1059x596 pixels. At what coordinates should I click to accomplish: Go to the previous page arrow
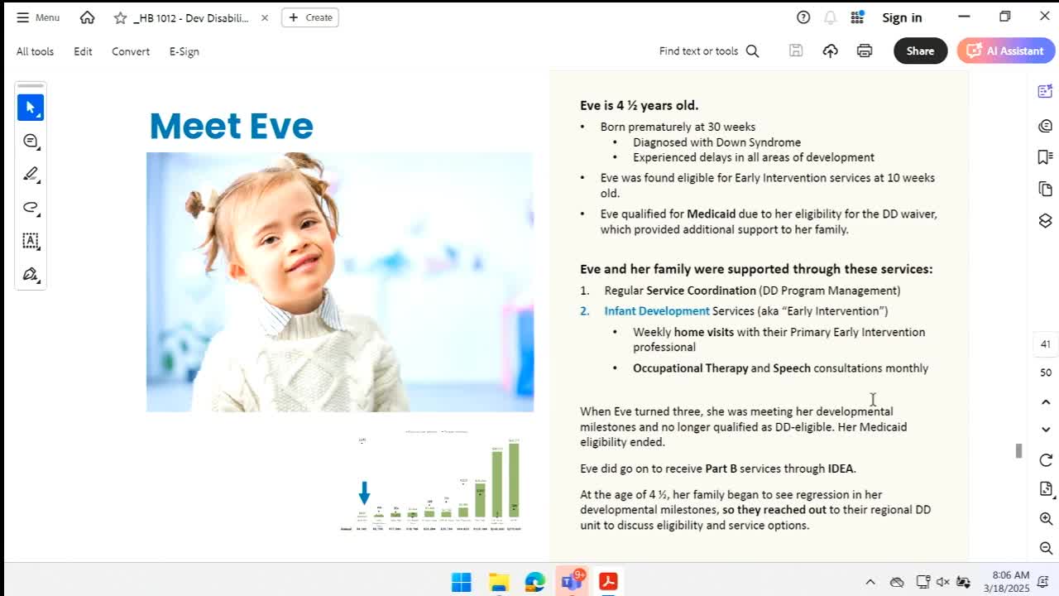pyautogui.click(x=1046, y=402)
